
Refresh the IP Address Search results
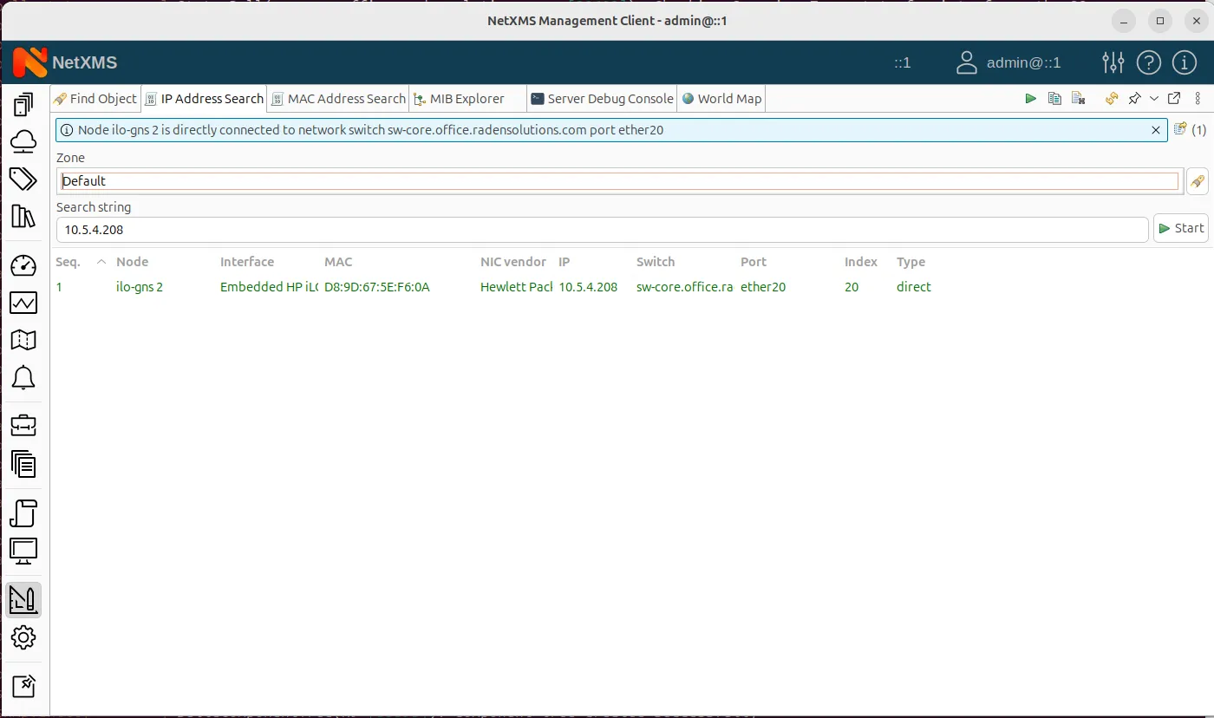tap(1112, 98)
